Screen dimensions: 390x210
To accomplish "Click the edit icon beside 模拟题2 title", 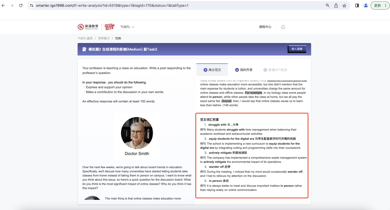I will [x=84, y=49].
